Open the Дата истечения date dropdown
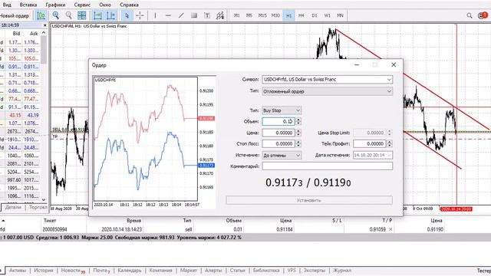Screen dimensions: 491x276 [373, 155]
